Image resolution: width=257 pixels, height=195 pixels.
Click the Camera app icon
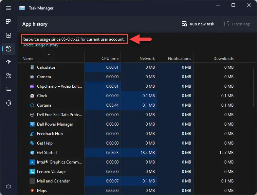coord(32,77)
